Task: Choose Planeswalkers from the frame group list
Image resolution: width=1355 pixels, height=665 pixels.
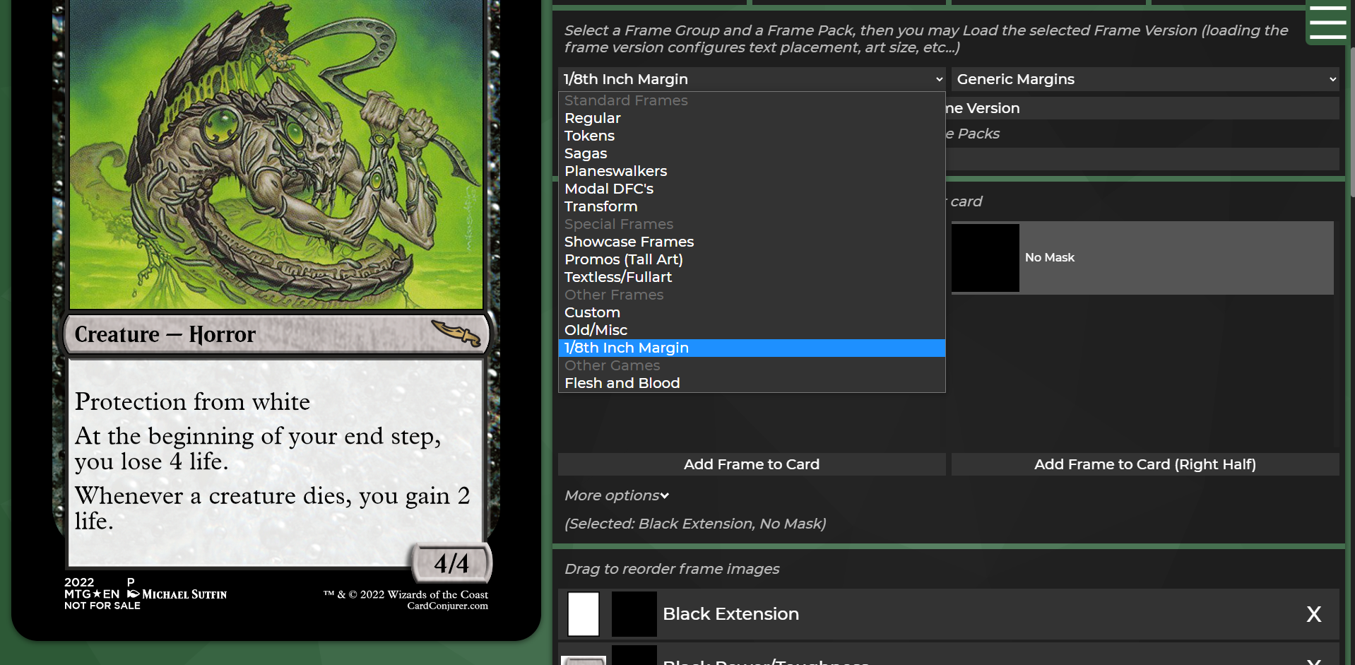Action: coord(752,171)
